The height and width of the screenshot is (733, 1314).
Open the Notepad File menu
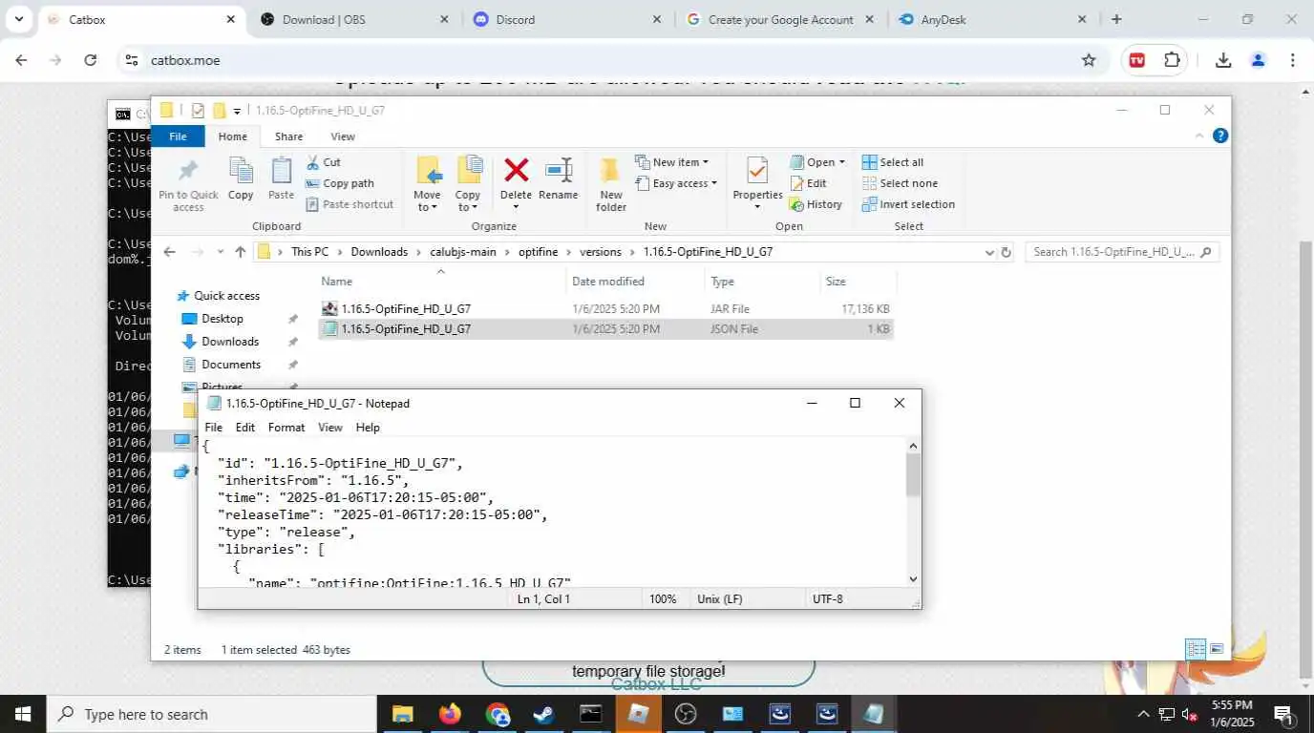[214, 428]
